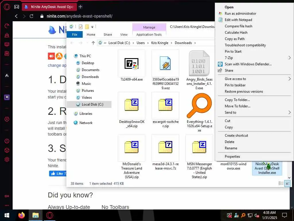Expand the Give access to submenu
Viewport: 294px width, 221px height.
coord(289,79)
